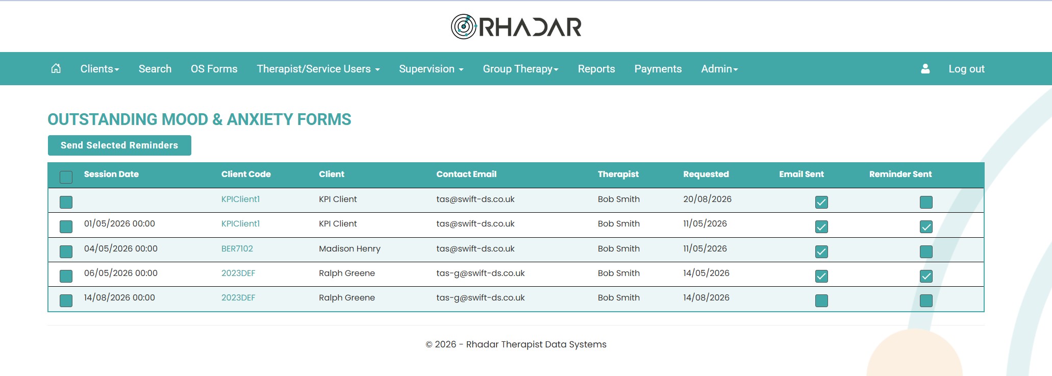This screenshot has width=1052, height=376.
Task: Open the Search page
Action: (x=155, y=69)
